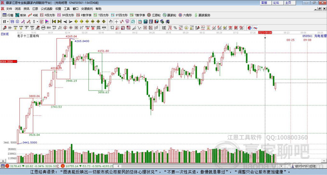Open the 浏览 menu
The width and height of the screenshot is (327, 175).
click(x=18, y=9)
